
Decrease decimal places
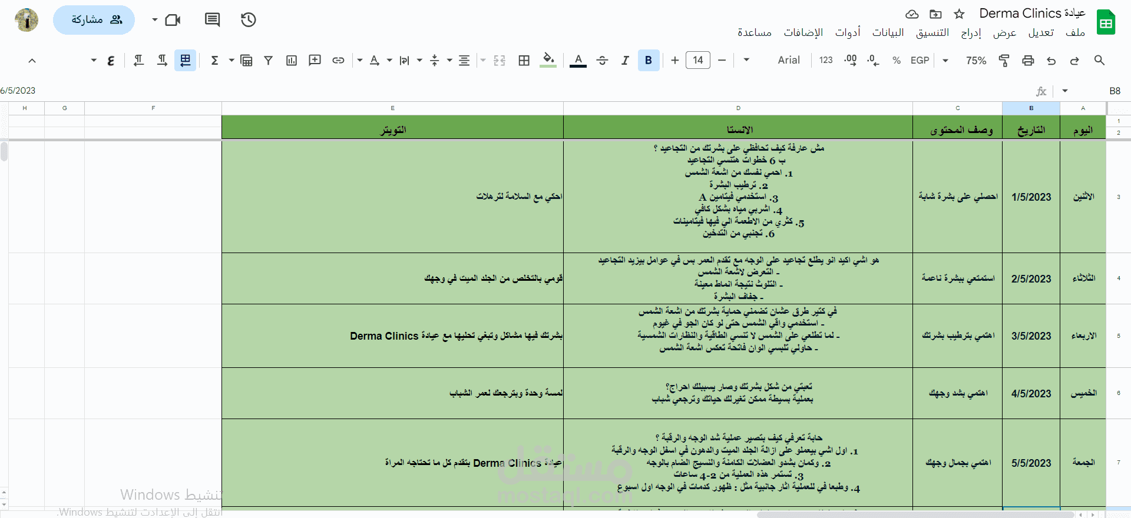[873, 60]
